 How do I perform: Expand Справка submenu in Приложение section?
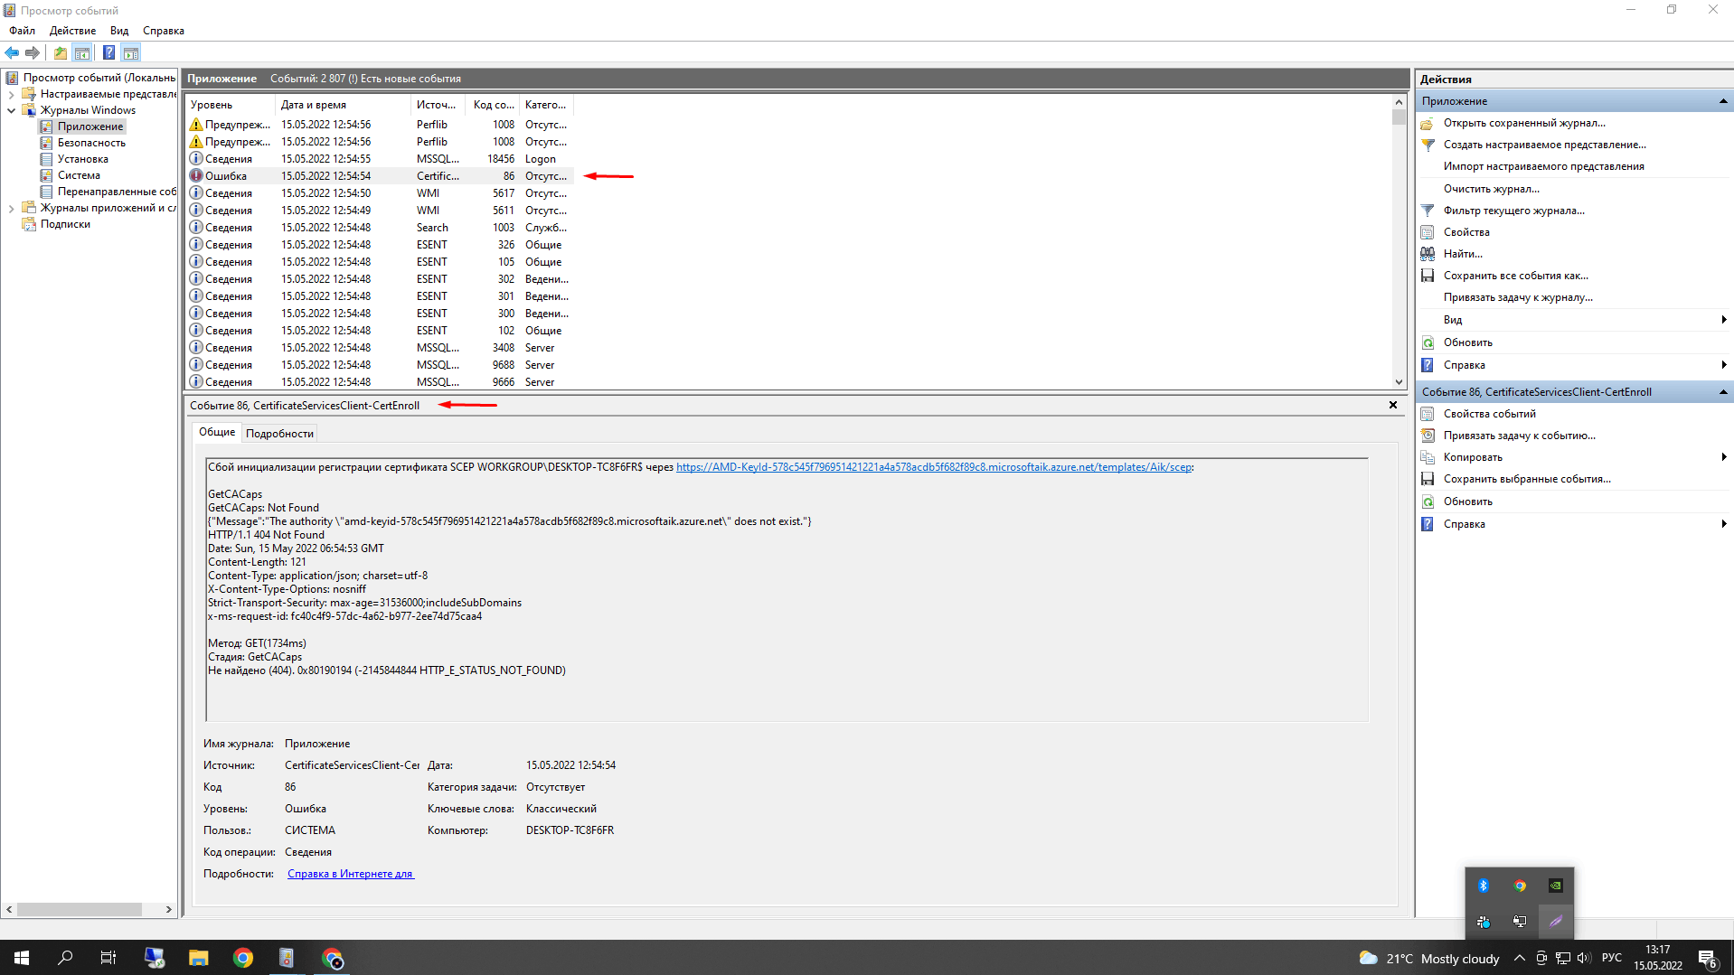click(1724, 365)
